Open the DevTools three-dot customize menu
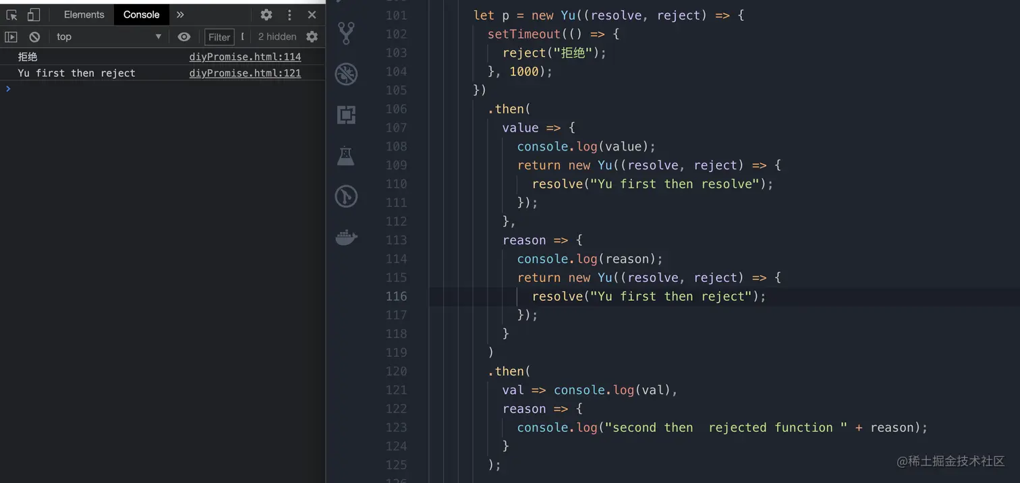 click(289, 14)
